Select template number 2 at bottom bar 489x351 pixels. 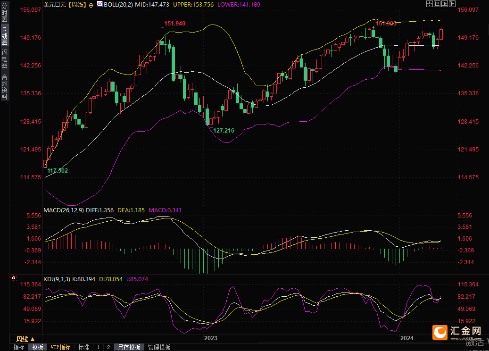pyautogui.click(x=108, y=347)
